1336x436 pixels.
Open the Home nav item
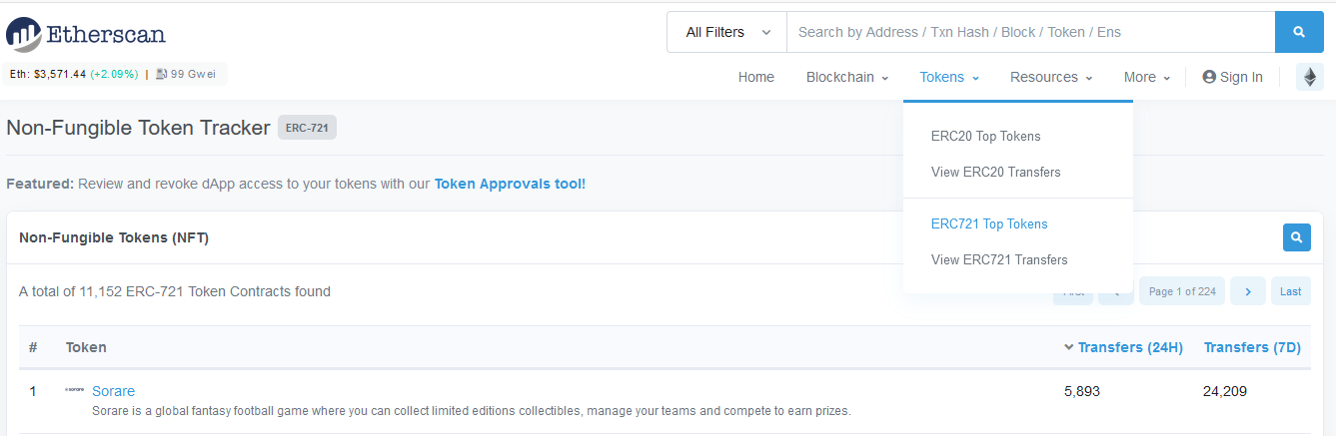point(756,77)
